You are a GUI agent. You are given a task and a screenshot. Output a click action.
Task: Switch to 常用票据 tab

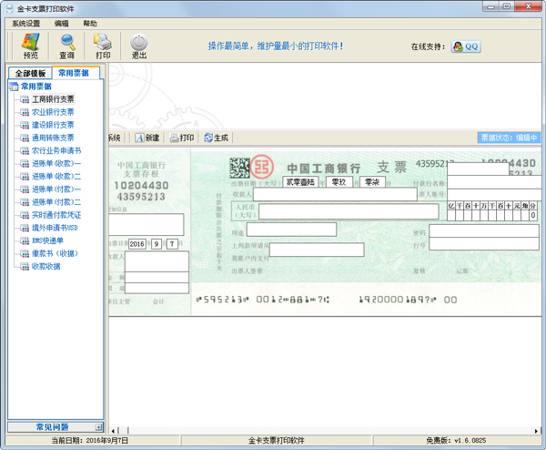pyautogui.click(x=74, y=73)
